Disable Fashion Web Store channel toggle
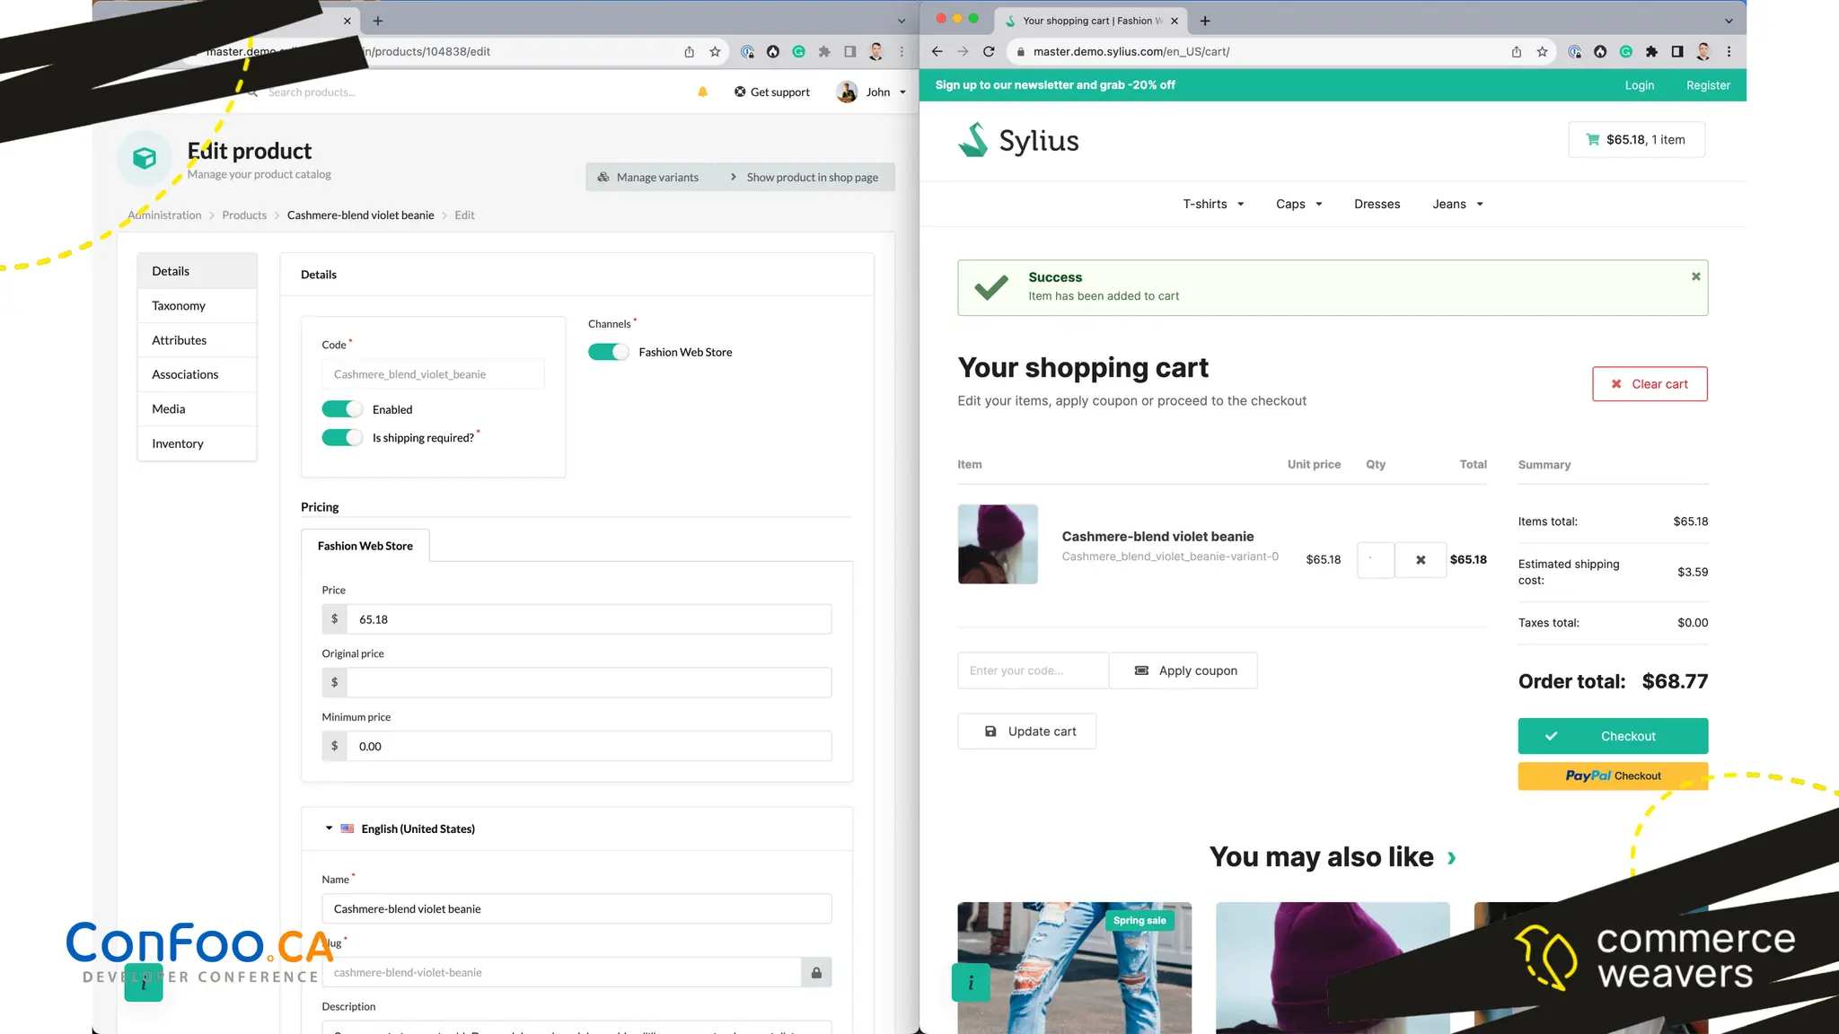 coord(608,352)
